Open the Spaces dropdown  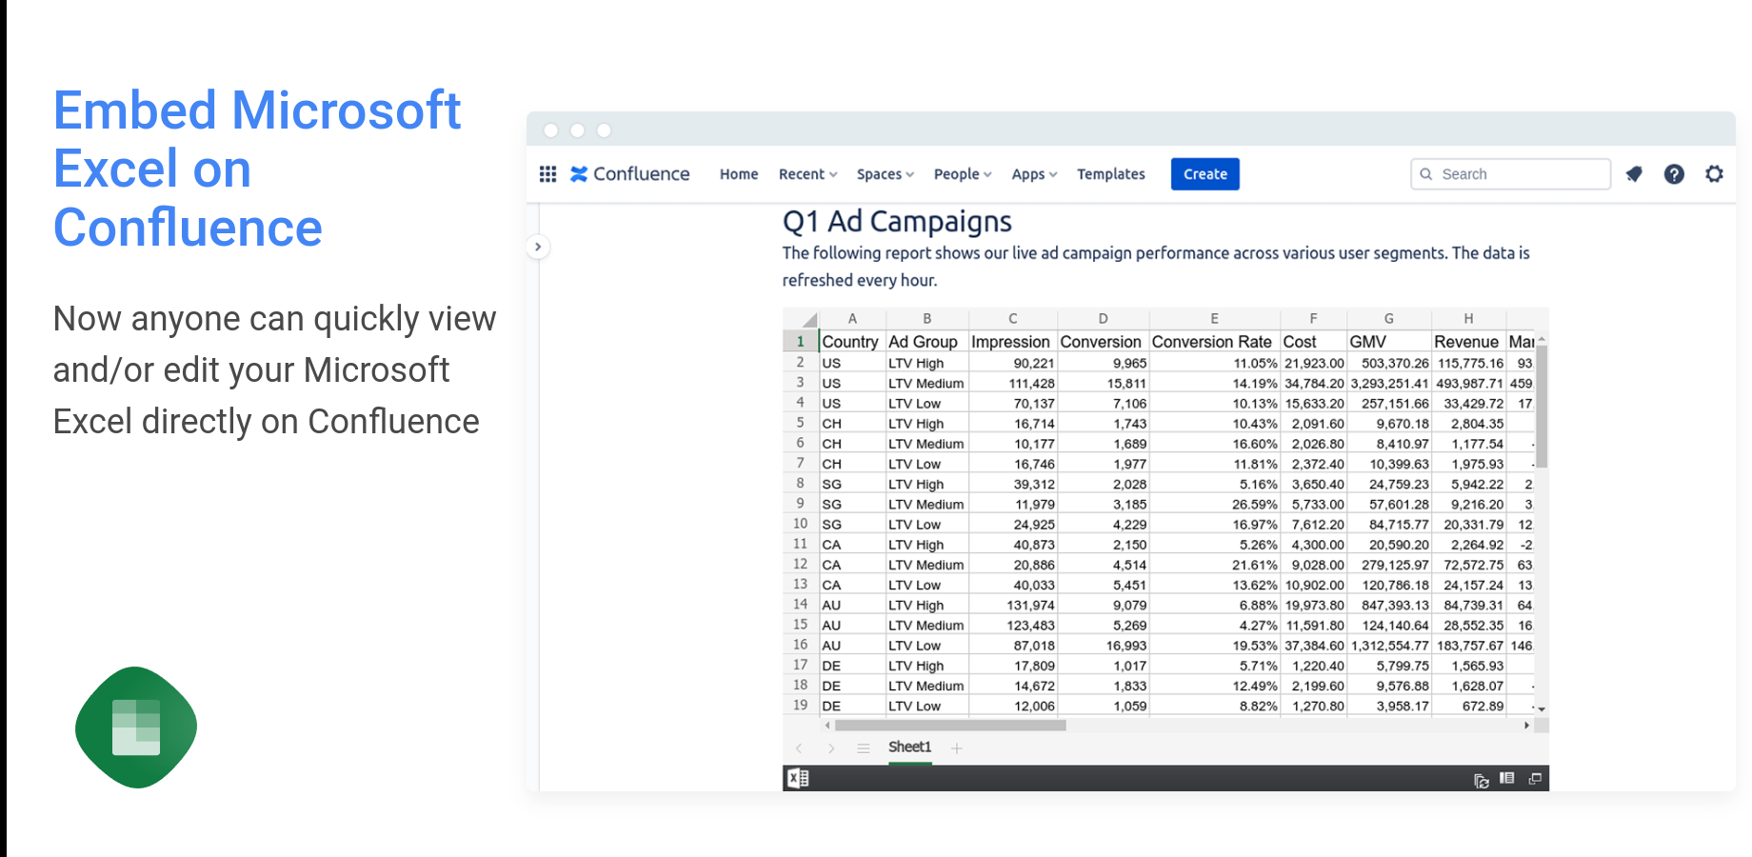pyautogui.click(x=885, y=174)
